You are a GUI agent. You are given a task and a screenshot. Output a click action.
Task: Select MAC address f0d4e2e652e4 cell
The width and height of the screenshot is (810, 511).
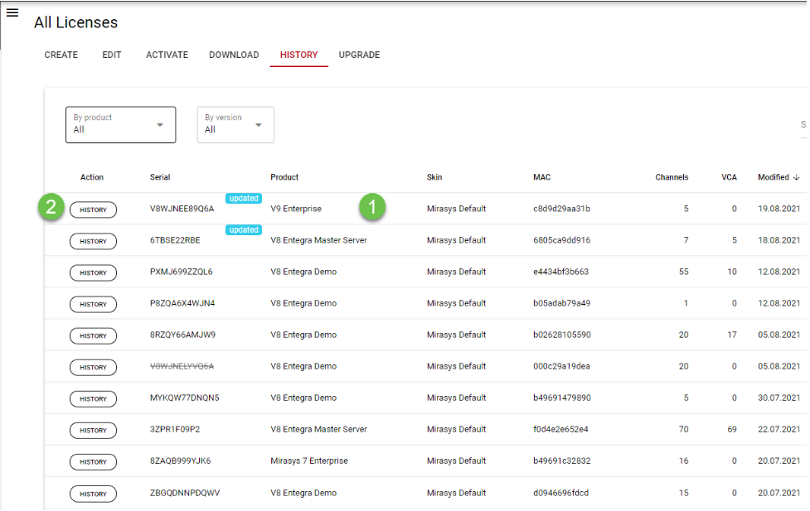coord(561,430)
